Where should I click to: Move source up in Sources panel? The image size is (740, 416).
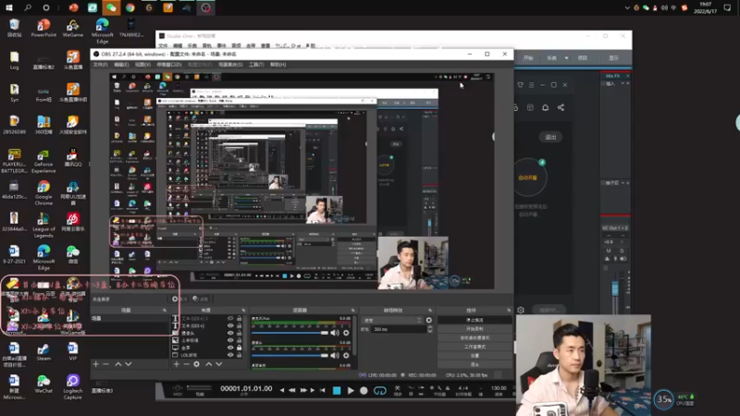(x=209, y=364)
